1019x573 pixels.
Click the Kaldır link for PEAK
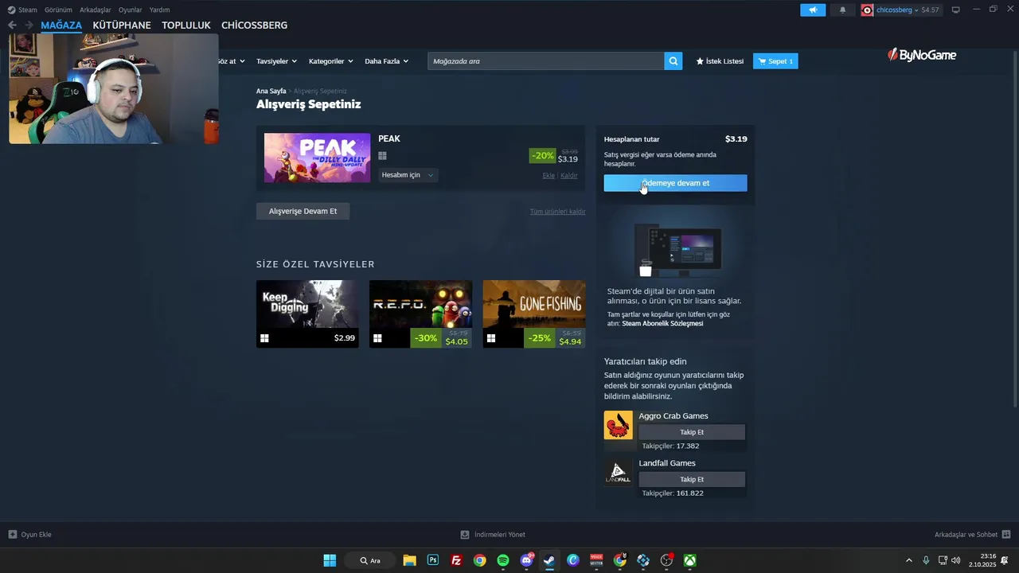click(568, 175)
